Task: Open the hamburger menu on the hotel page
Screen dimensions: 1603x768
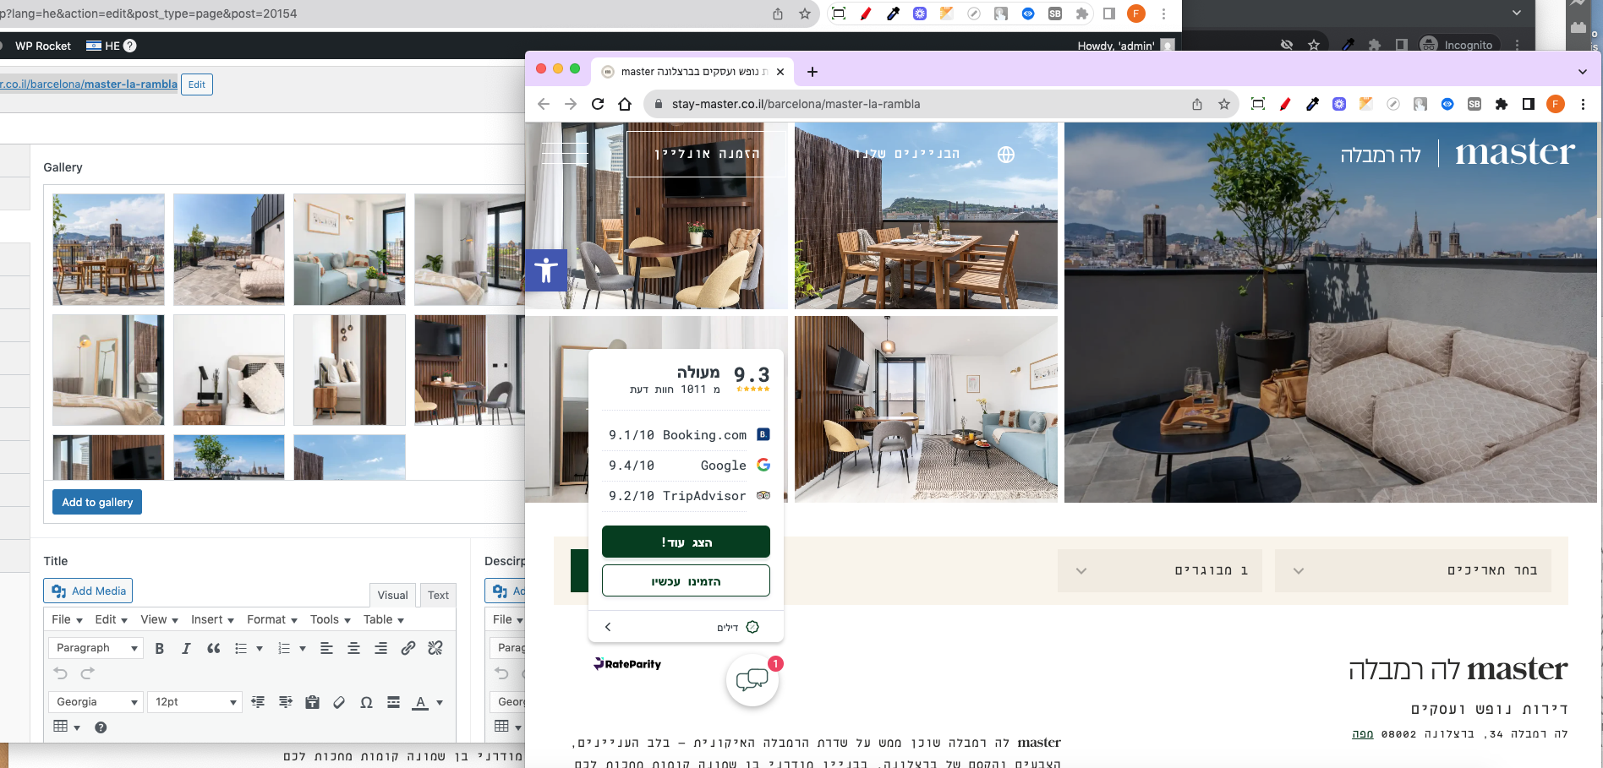Action: click(564, 153)
